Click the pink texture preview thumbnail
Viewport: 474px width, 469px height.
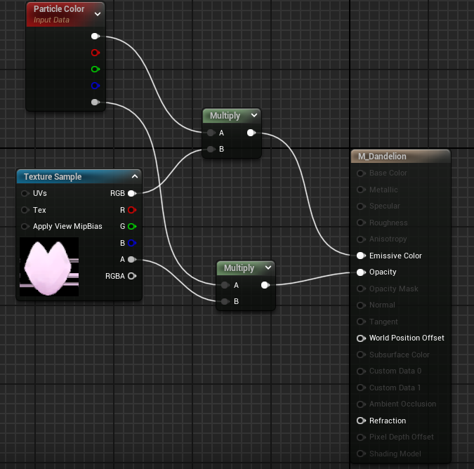click(49, 267)
